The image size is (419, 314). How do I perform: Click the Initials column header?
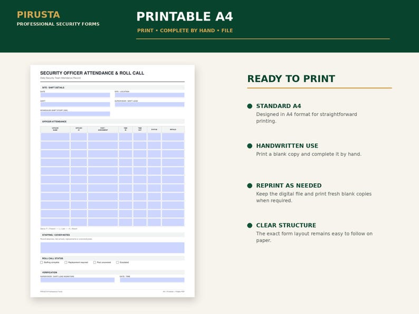pyautogui.click(x=173, y=129)
